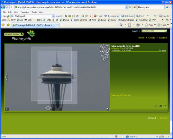Click the Photosynth logo
Viewport: 173px width, 139px height.
[x=23, y=35]
